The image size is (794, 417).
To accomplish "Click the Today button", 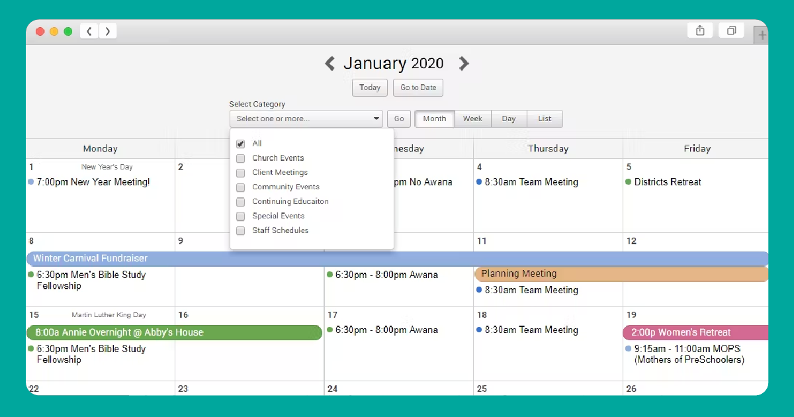I will [370, 87].
